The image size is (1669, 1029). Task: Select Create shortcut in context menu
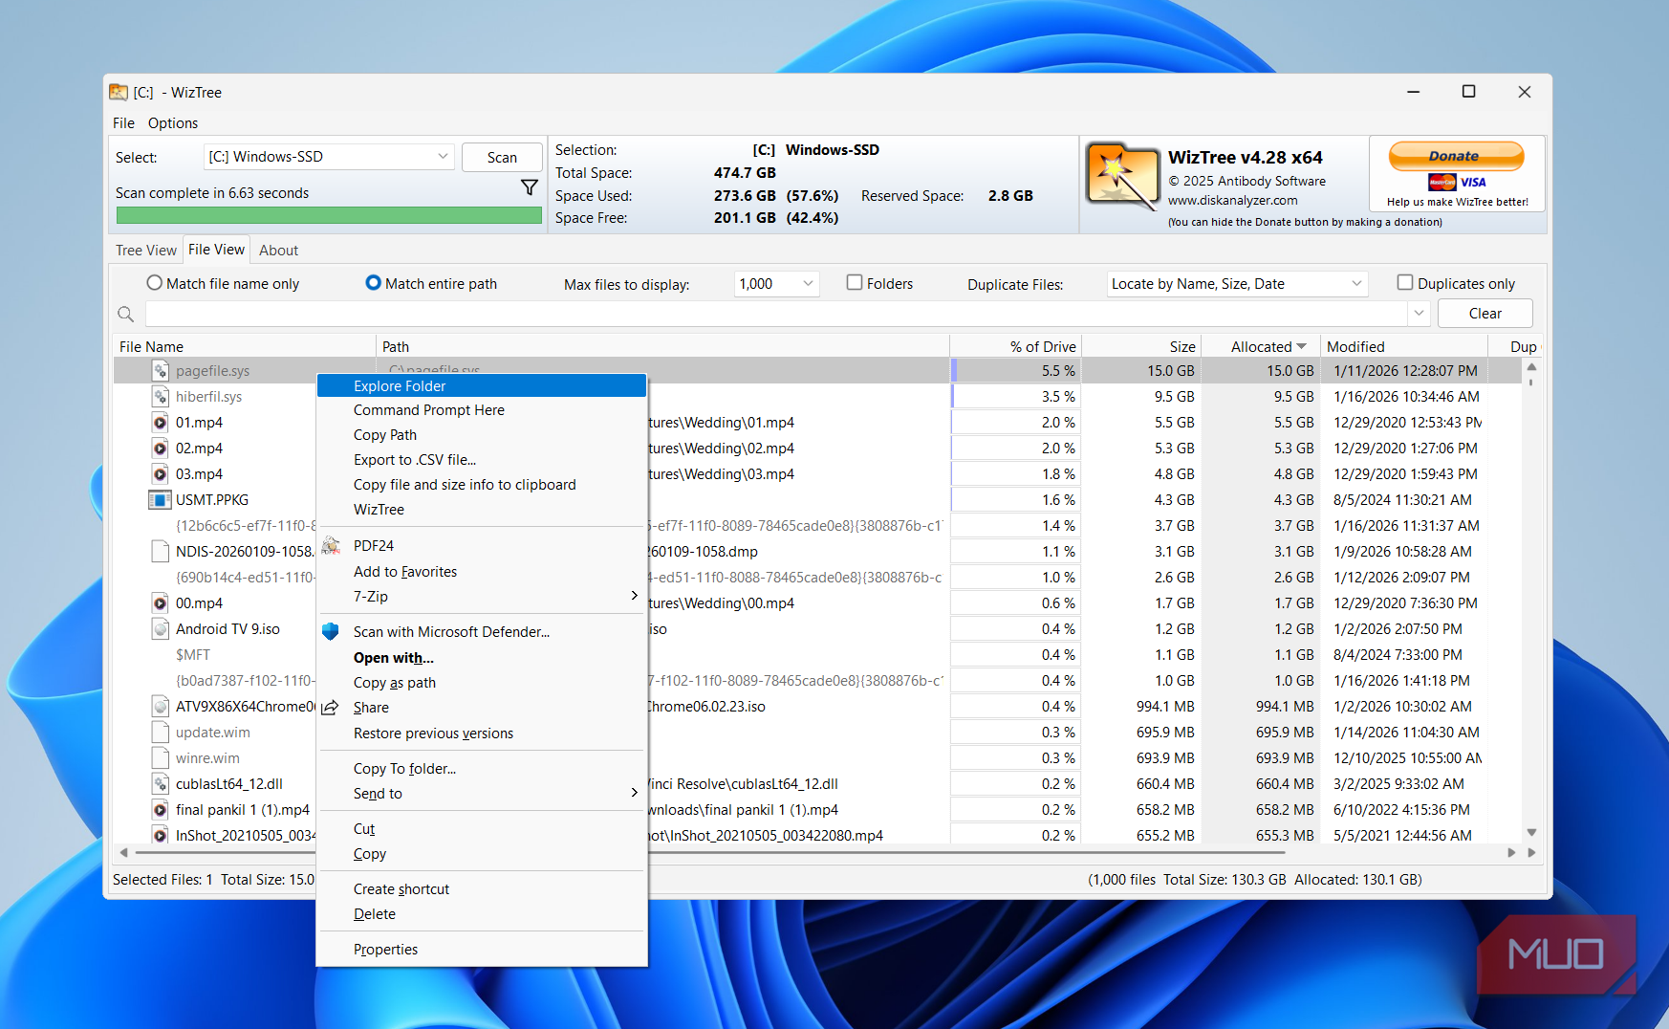pyautogui.click(x=483, y=889)
